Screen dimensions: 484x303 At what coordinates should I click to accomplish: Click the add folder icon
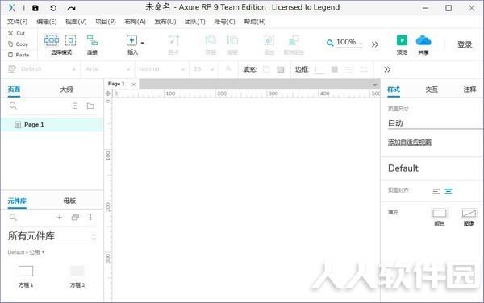click(x=90, y=106)
